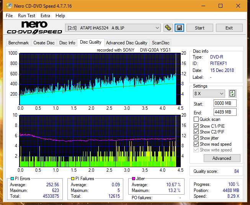Click PI Errors maximum 623
The image size is (250, 205).
[x=56, y=190]
